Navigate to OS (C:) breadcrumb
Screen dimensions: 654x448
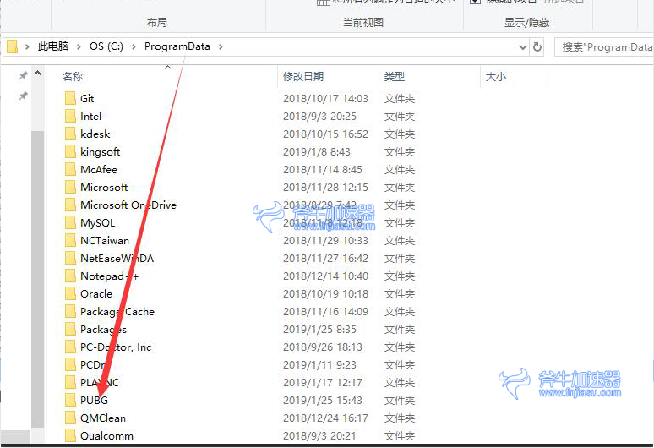tap(106, 46)
